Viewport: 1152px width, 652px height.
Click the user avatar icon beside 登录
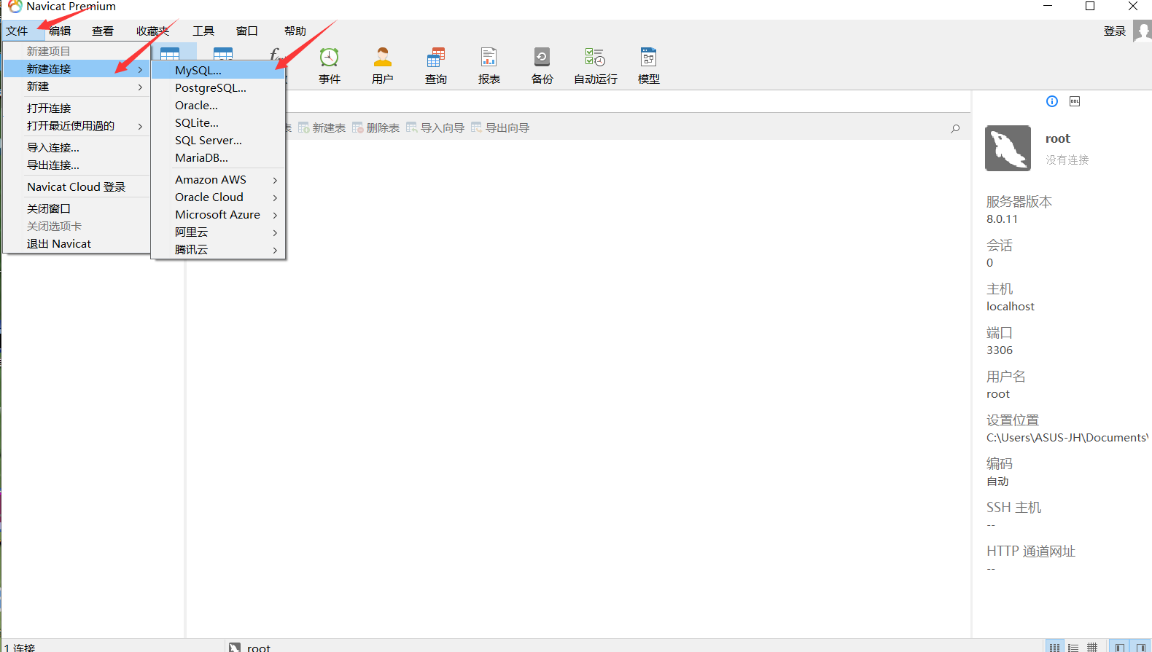pos(1142,31)
